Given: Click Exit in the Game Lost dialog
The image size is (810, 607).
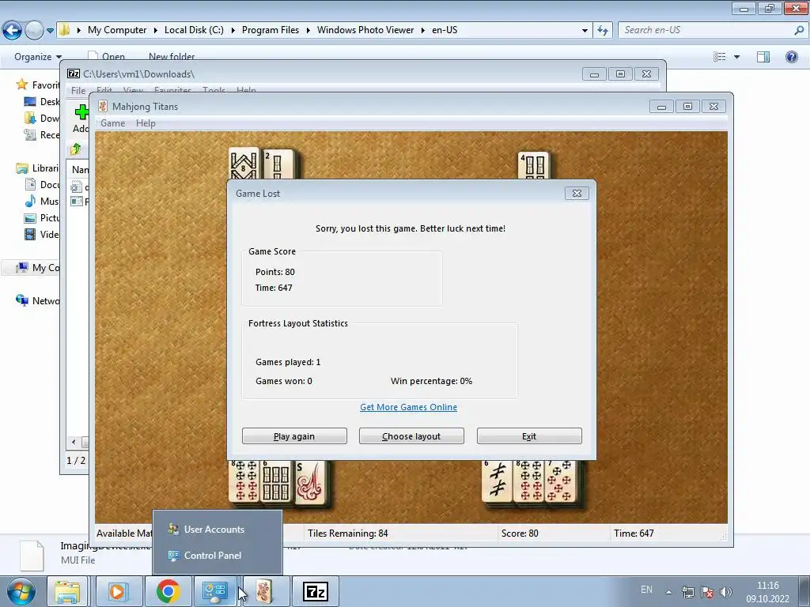Looking at the screenshot, I should (x=529, y=436).
